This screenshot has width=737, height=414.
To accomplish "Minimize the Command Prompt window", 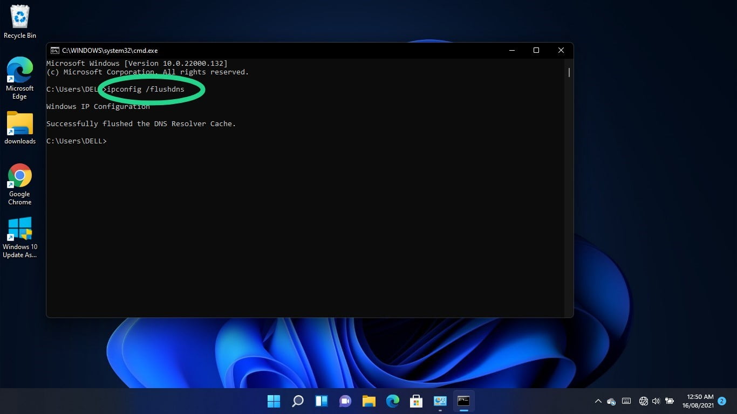I will tap(511, 50).
